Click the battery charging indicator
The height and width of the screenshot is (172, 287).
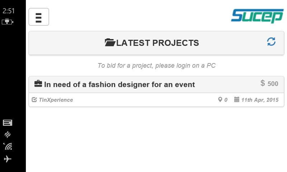pyautogui.click(x=8, y=21)
